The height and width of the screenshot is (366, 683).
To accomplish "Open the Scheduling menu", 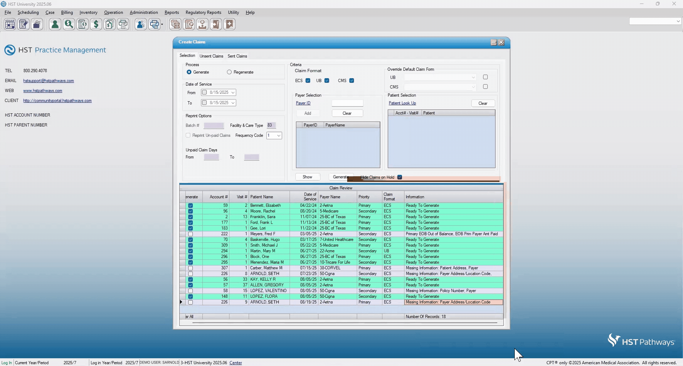I will click(28, 12).
